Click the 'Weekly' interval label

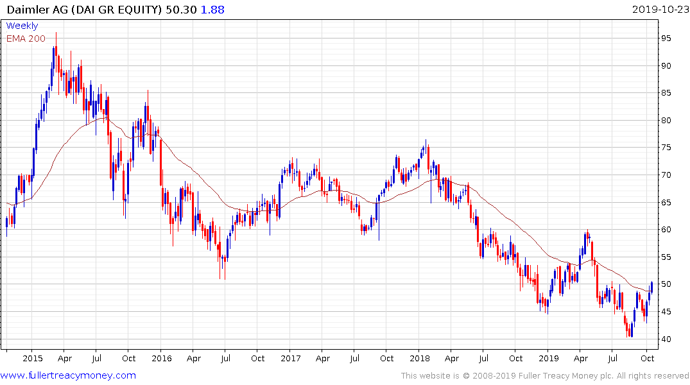click(22, 26)
